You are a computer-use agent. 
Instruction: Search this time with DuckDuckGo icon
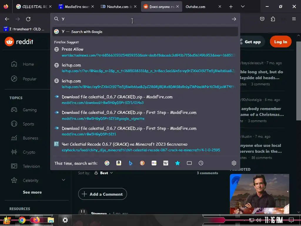[x=142, y=163]
